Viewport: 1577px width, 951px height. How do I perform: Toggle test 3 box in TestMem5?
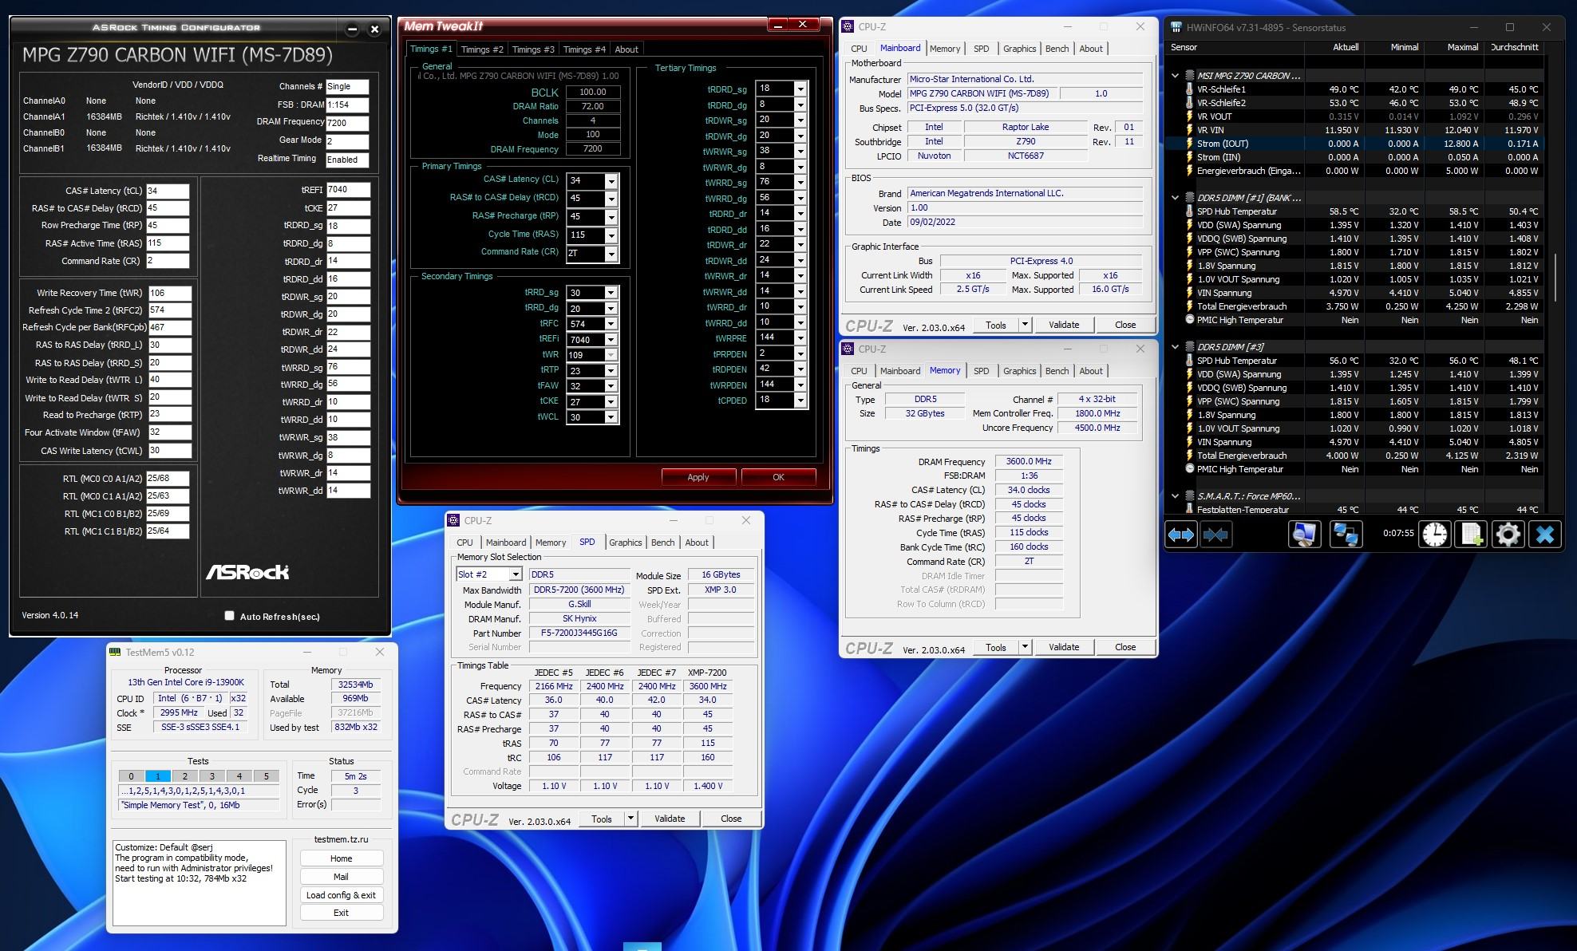(x=212, y=775)
